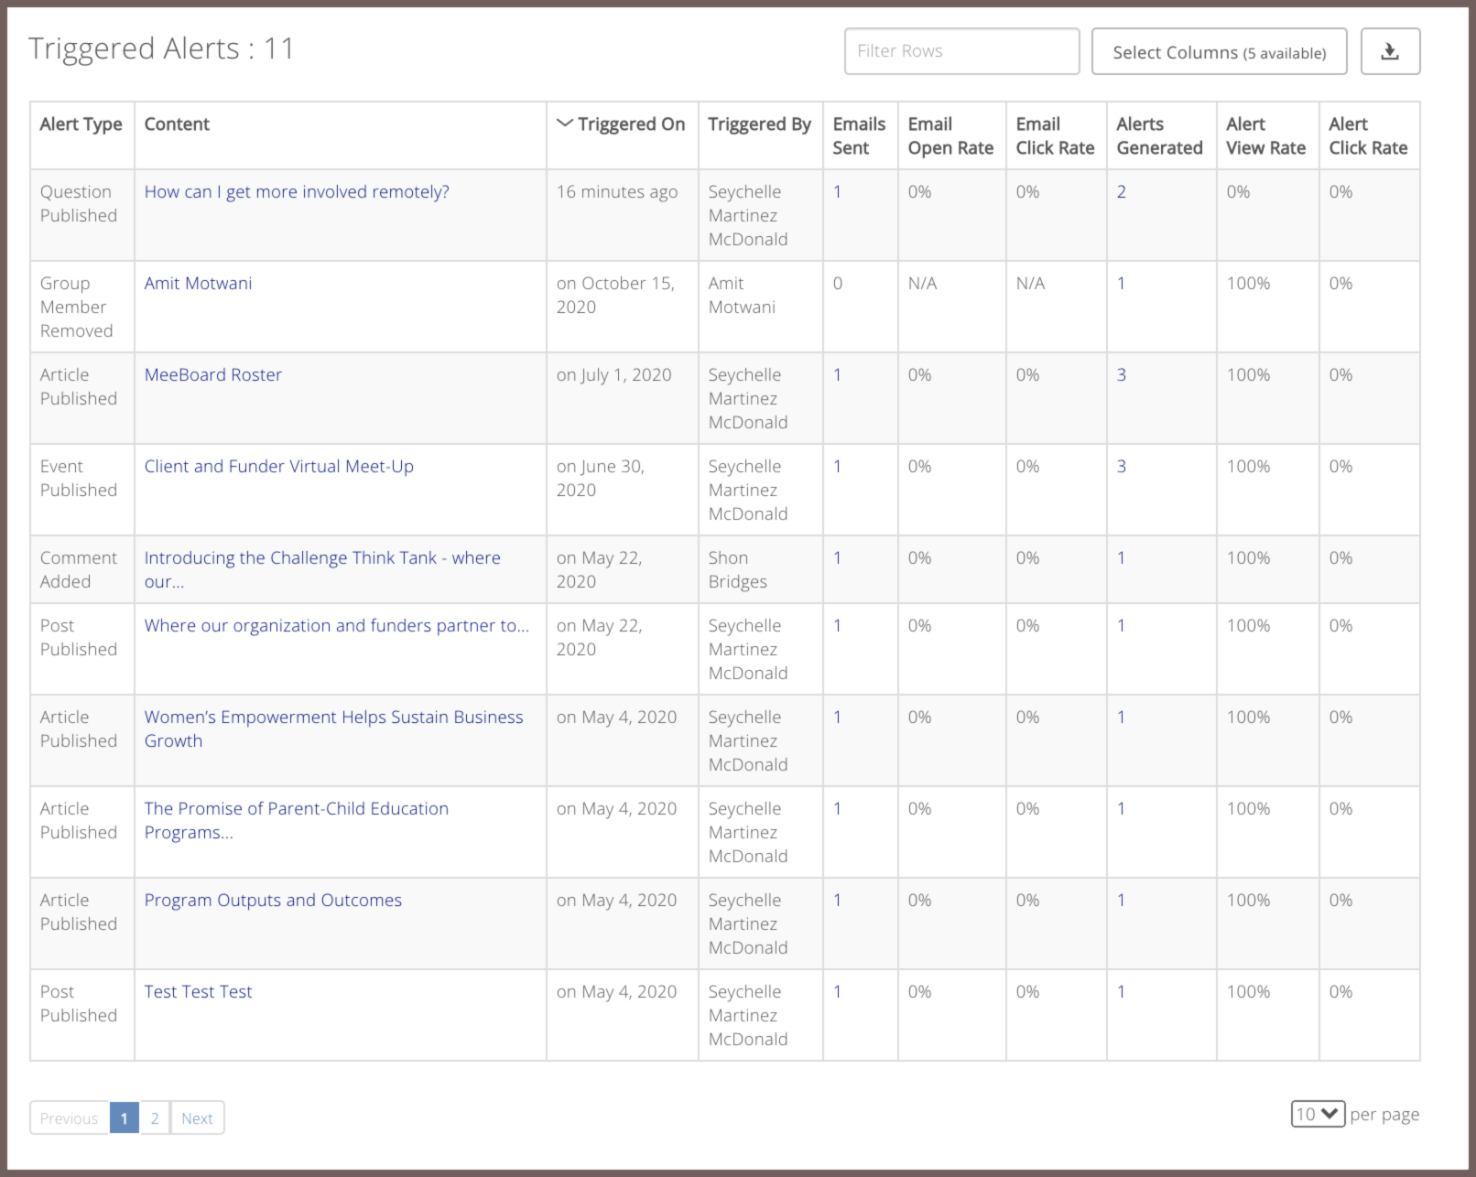
Task: Open the Test Test Test post link
Action: point(198,991)
